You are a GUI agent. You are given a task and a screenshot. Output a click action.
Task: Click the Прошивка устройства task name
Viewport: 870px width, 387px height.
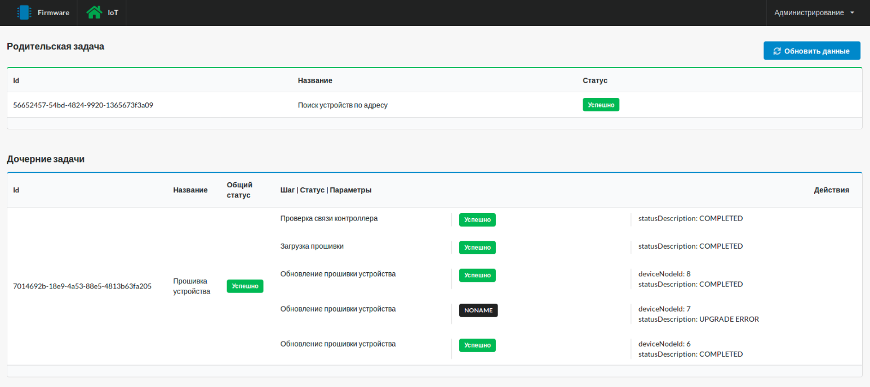point(192,286)
